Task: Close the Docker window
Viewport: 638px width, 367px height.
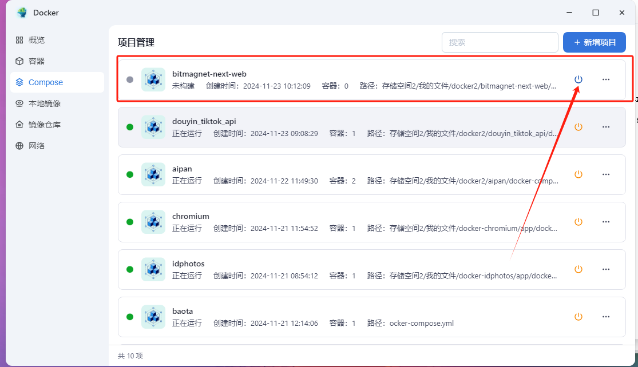Action: click(x=622, y=13)
